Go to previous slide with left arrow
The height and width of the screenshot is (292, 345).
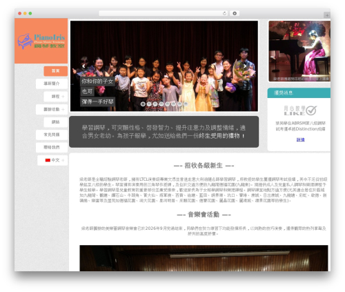point(83,66)
